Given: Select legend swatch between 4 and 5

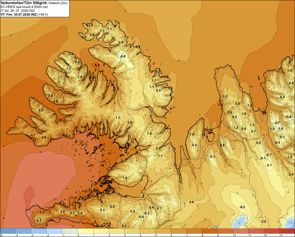Looking at the screenshot, I should [147, 231].
